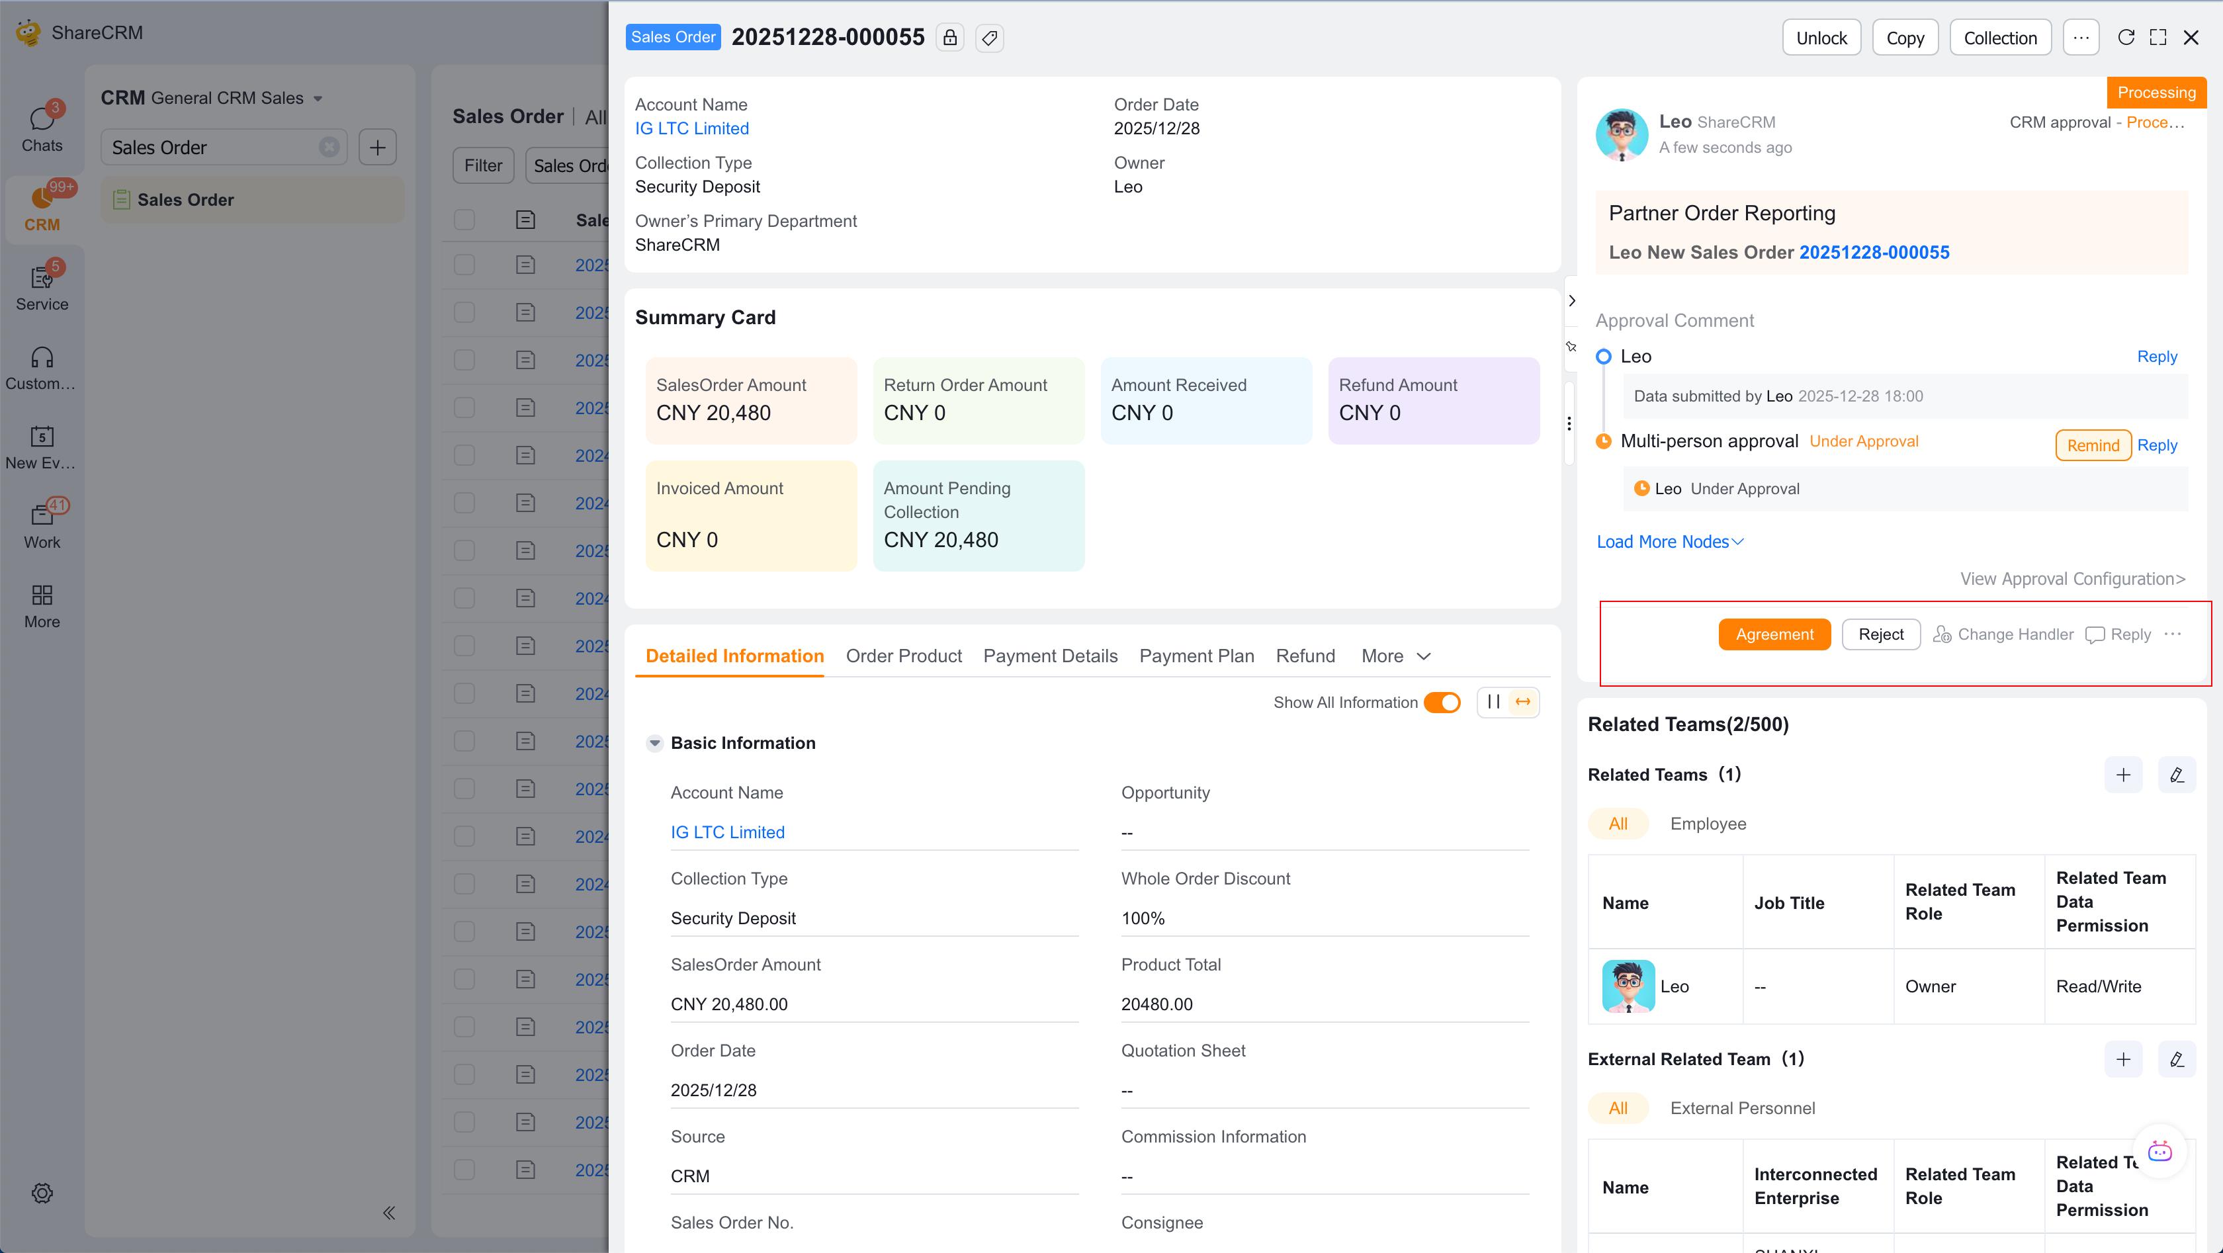This screenshot has height=1253, width=2223.
Task: Click View Approval Configuration link
Action: pyautogui.click(x=2073, y=579)
